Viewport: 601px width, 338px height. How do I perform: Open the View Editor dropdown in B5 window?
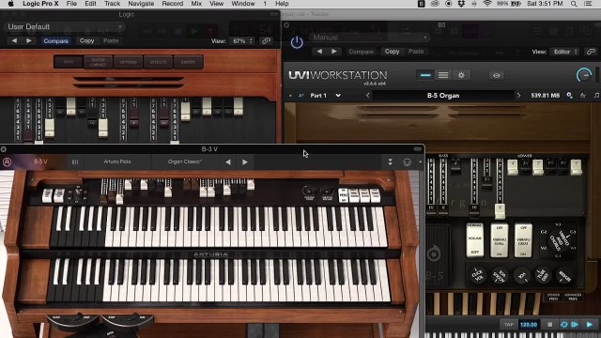pyautogui.click(x=564, y=52)
